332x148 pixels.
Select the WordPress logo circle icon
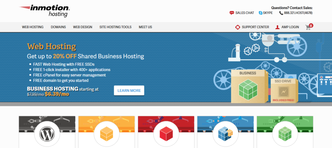point(47,134)
